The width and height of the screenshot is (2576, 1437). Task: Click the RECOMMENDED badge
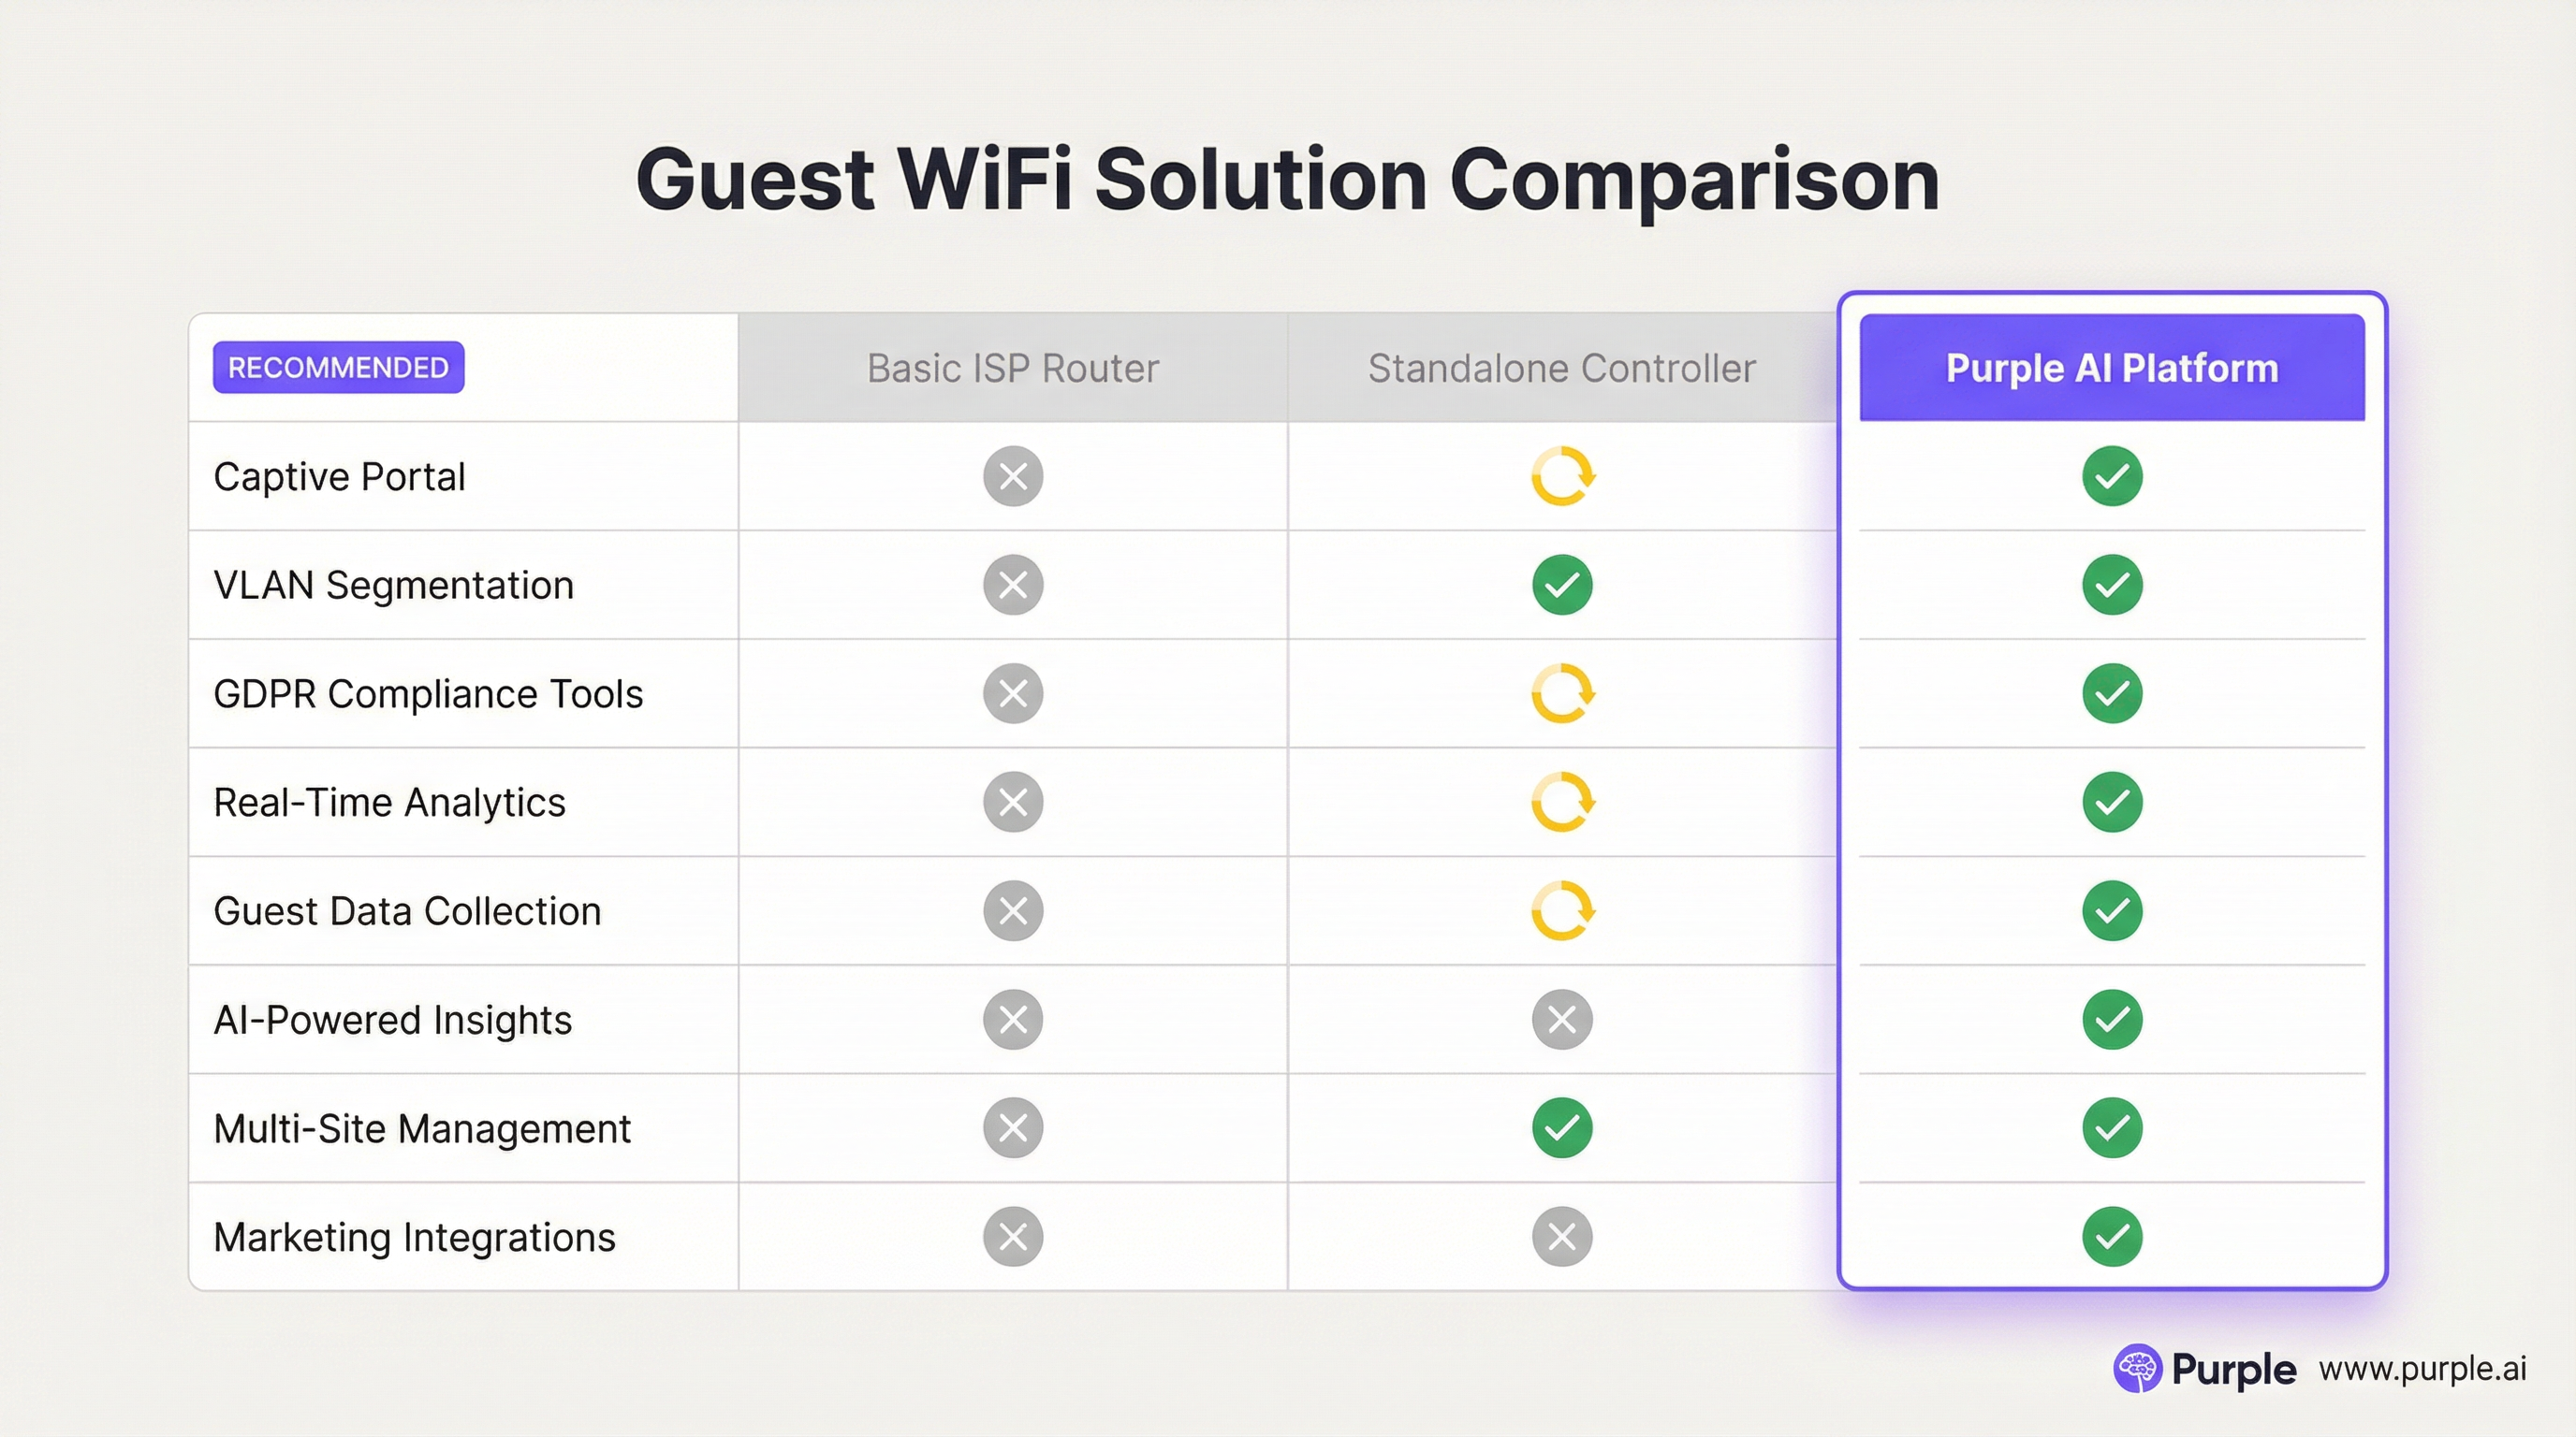click(338, 367)
